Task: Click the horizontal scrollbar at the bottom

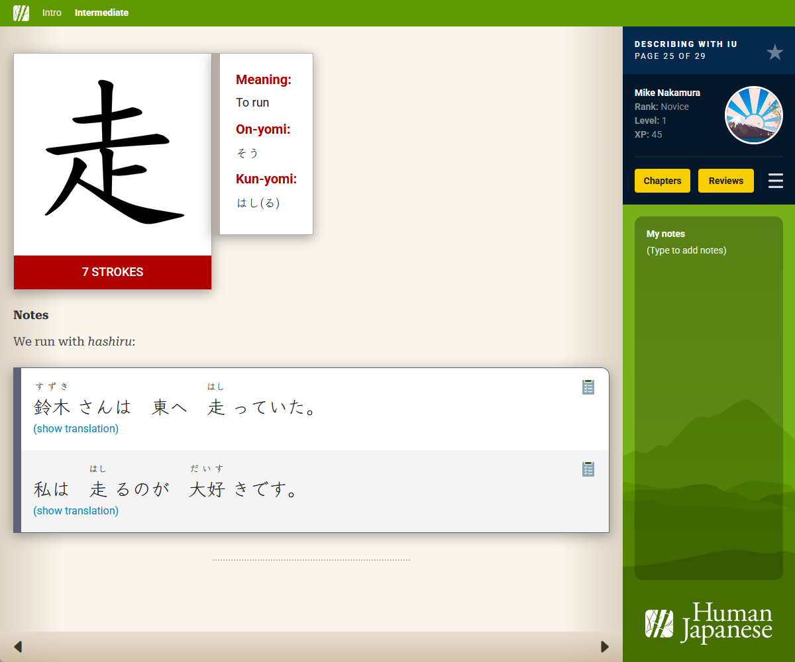Action: pyautogui.click(x=311, y=646)
